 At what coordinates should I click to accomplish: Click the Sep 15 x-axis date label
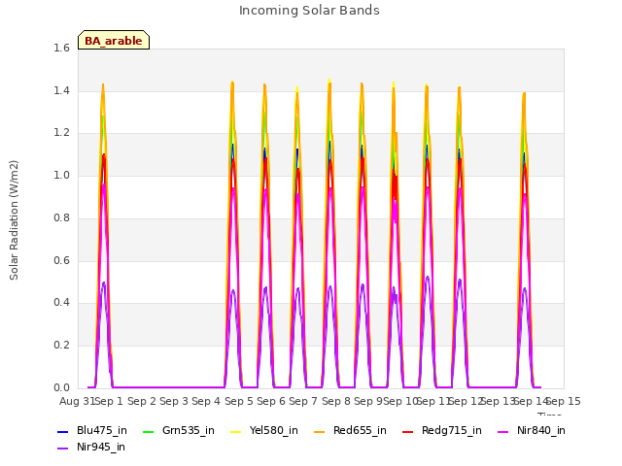coord(564,401)
